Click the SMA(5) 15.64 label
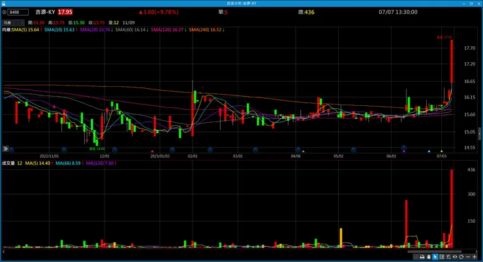This screenshot has width=483, height=262. [26, 30]
